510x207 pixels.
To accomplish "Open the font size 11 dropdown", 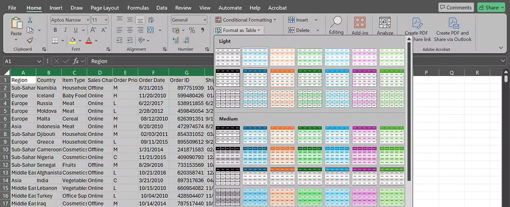I will tap(106, 20).
